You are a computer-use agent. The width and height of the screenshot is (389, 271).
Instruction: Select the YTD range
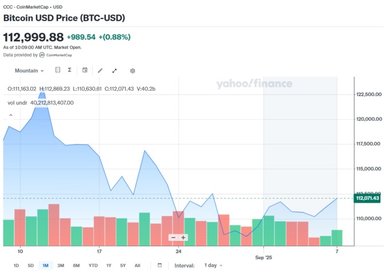tap(93, 265)
